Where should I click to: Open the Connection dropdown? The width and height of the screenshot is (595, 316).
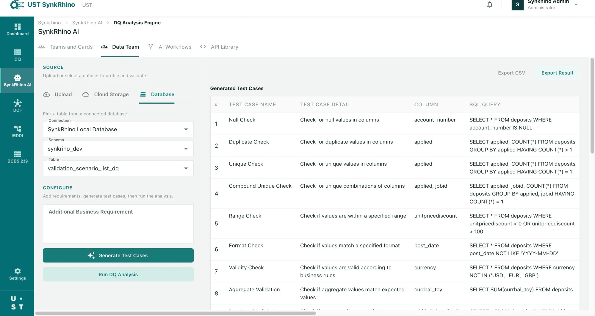pos(118,129)
